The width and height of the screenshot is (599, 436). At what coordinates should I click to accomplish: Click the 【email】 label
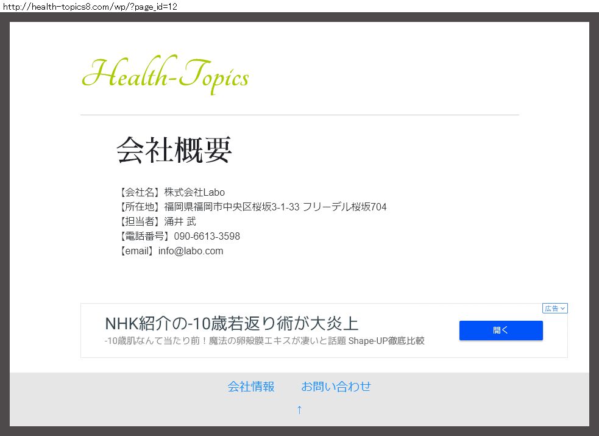pos(136,251)
